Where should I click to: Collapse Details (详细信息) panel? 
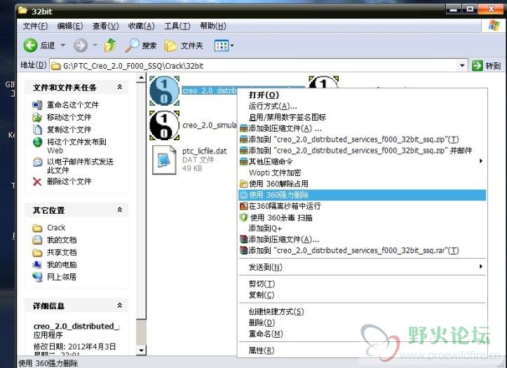(120, 305)
